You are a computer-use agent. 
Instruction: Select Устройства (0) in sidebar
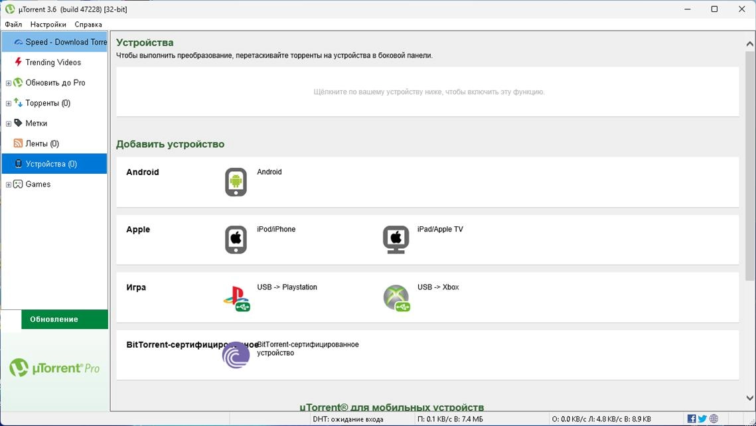pyautogui.click(x=54, y=163)
